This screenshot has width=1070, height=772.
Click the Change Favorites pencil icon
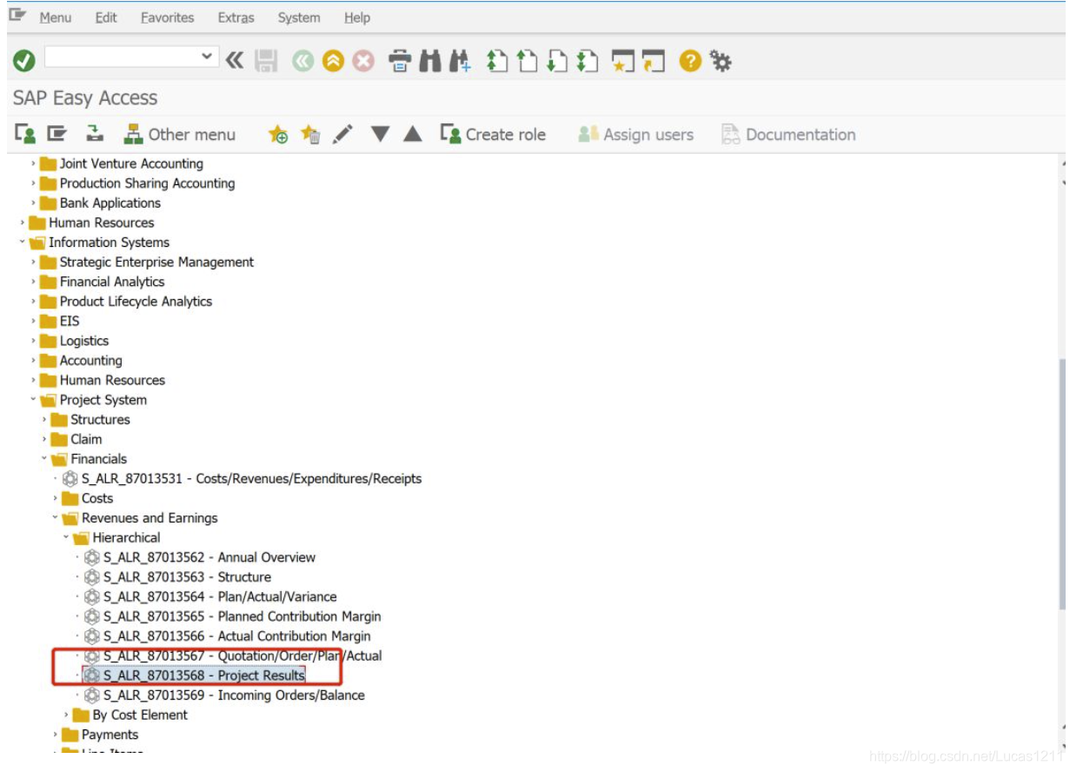coord(342,134)
